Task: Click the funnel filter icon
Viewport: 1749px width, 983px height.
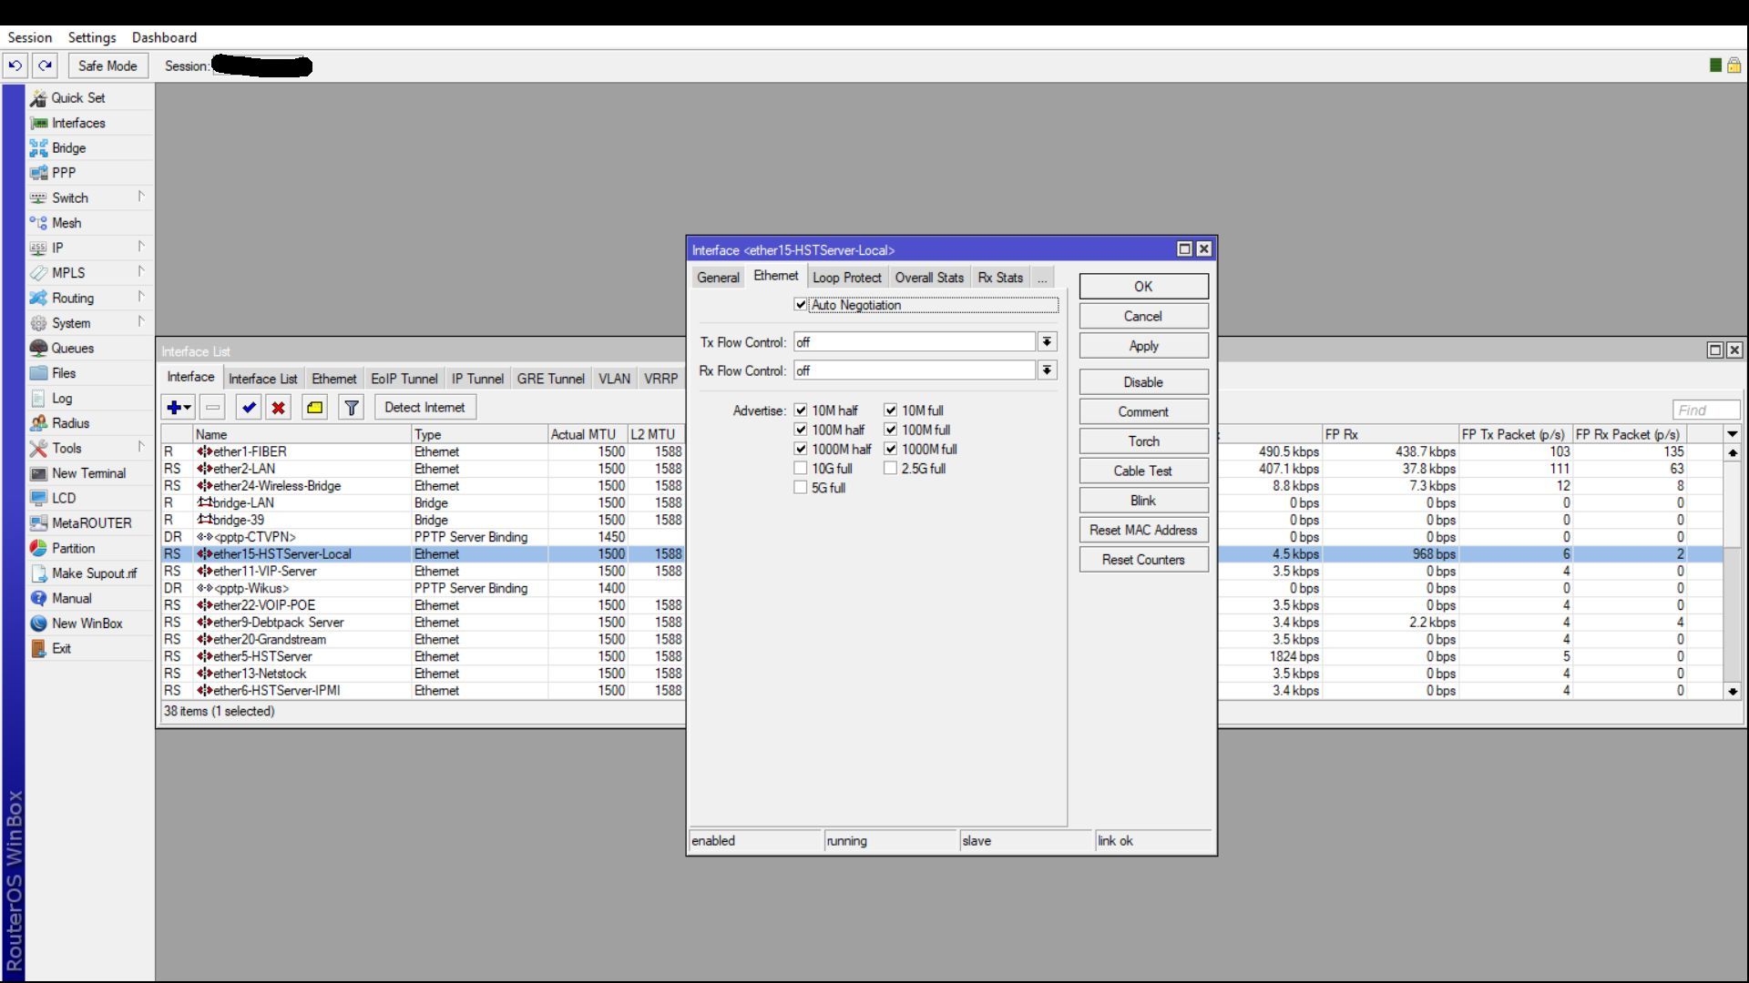Action: tap(352, 408)
